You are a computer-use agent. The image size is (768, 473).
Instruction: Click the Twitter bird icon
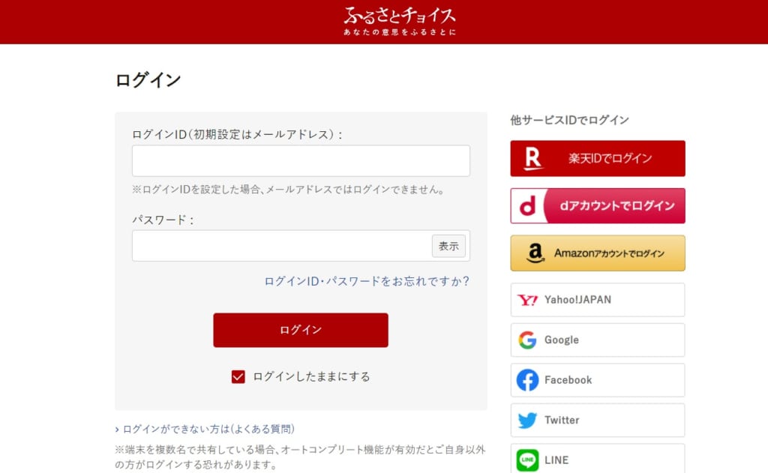coord(527,420)
